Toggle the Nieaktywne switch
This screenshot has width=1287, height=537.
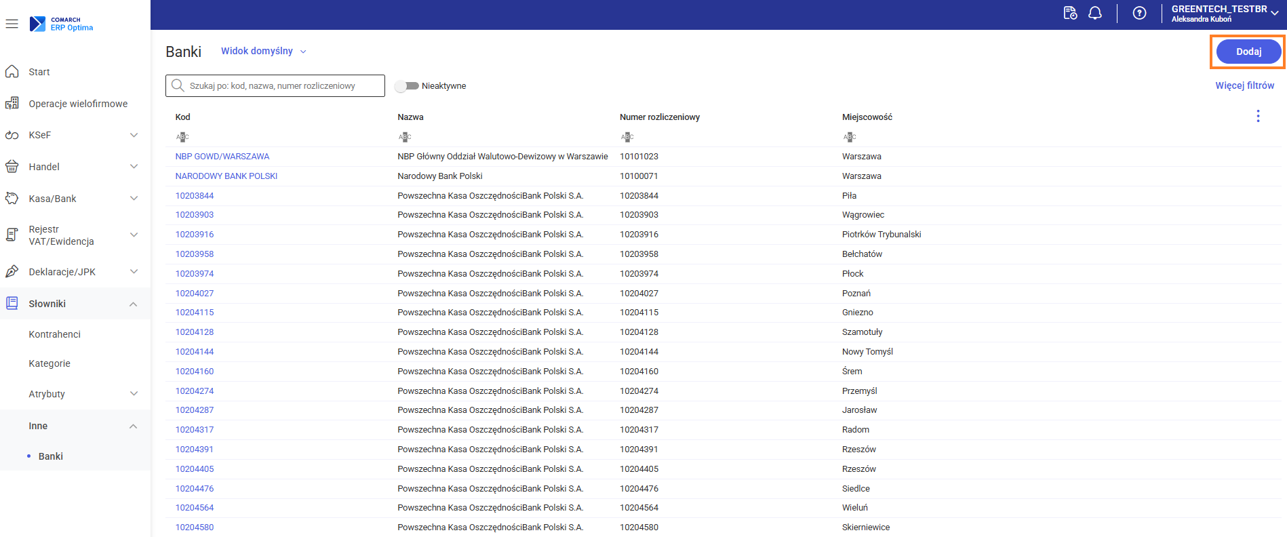[x=408, y=86]
